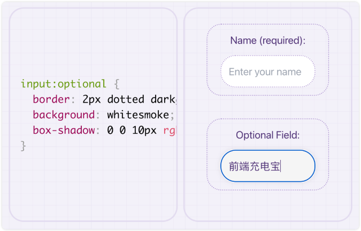Image resolution: width=361 pixels, height=231 pixels.
Task: Click the "Enter your name" input field
Action: [268, 72]
